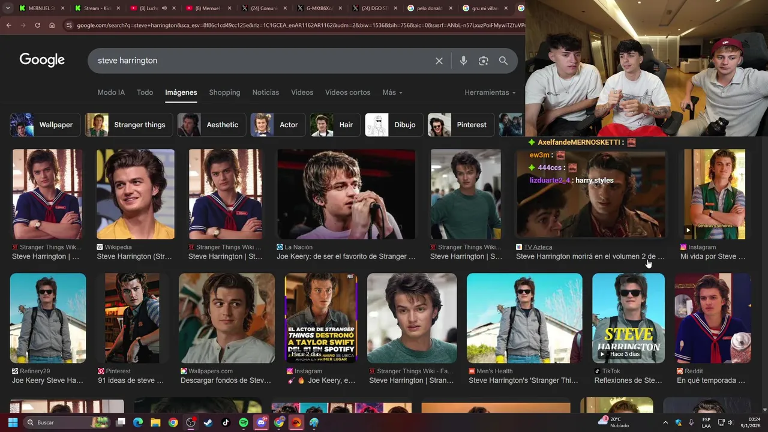Select the Vídeos results tab
Screen dimensions: 768x432
(x=302, y=92)
